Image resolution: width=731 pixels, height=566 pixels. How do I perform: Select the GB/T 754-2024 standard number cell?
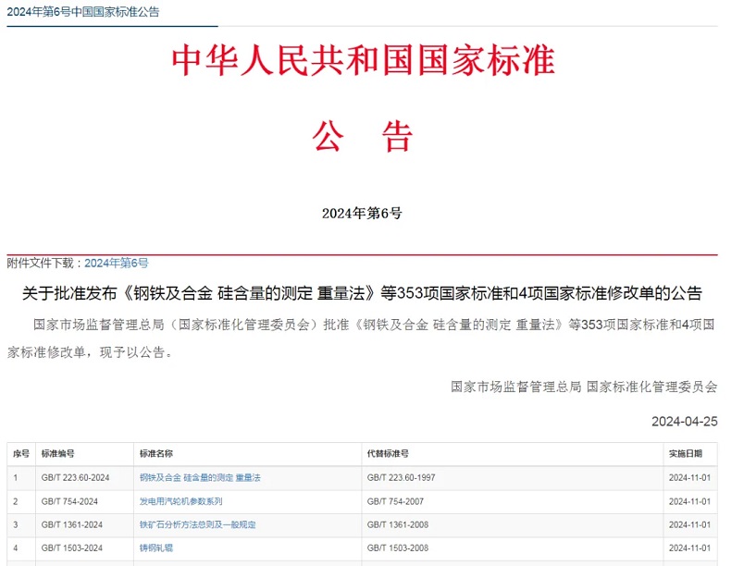point(70,501)
